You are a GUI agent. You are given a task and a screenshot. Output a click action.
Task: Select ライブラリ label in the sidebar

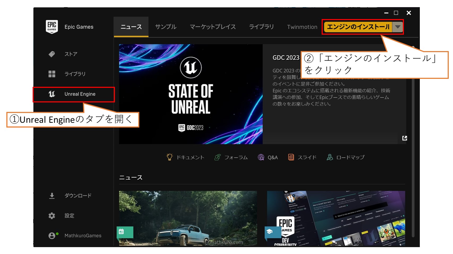[x=75, y=74]
